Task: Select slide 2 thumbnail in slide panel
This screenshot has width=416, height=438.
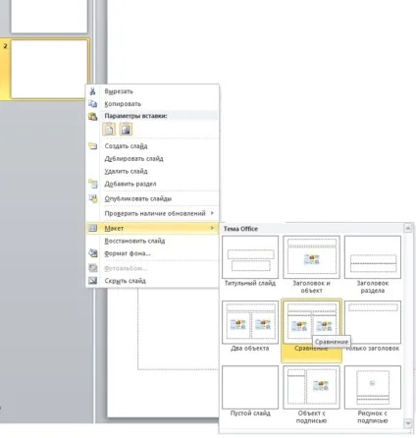Action: pos(49,69)
